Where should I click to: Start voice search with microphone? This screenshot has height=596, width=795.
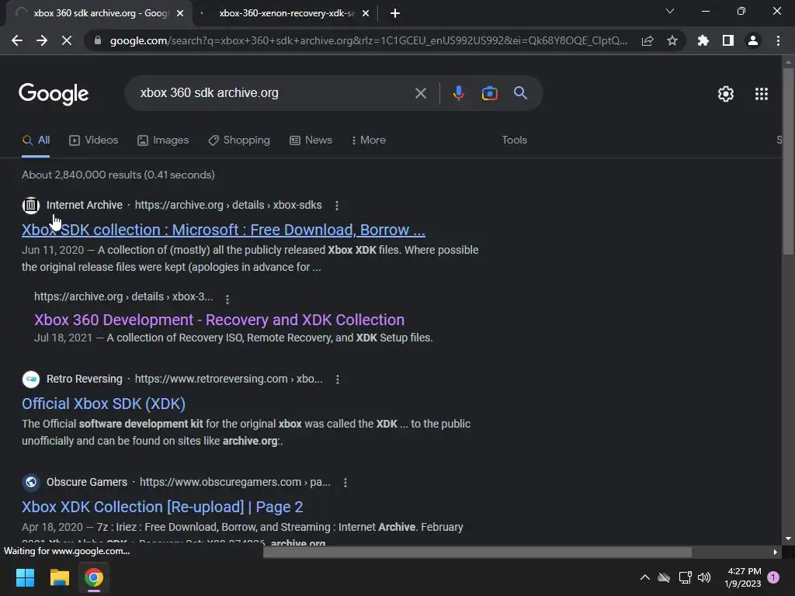point(458,93)
